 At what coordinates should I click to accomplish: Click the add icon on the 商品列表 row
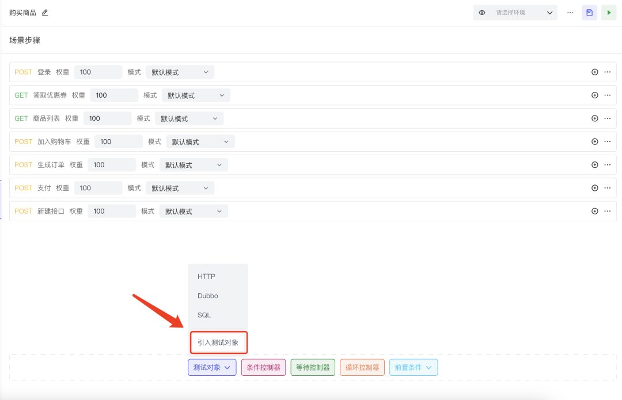pos(594,118)
